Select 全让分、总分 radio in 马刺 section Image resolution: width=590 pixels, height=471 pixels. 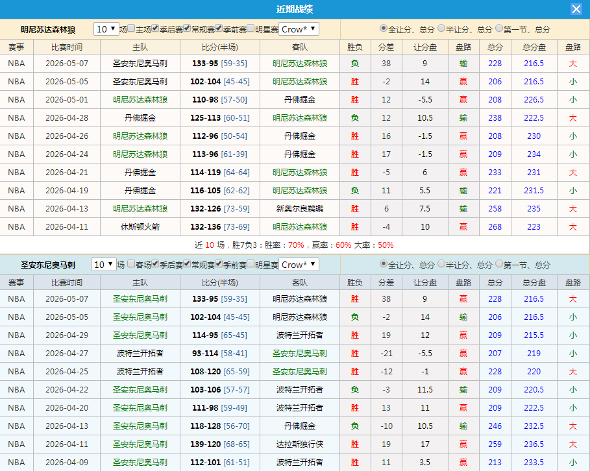click(x=384, y=263)
